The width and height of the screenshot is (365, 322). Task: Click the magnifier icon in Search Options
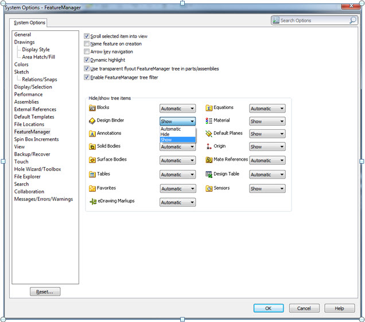[x=353, y=20]
